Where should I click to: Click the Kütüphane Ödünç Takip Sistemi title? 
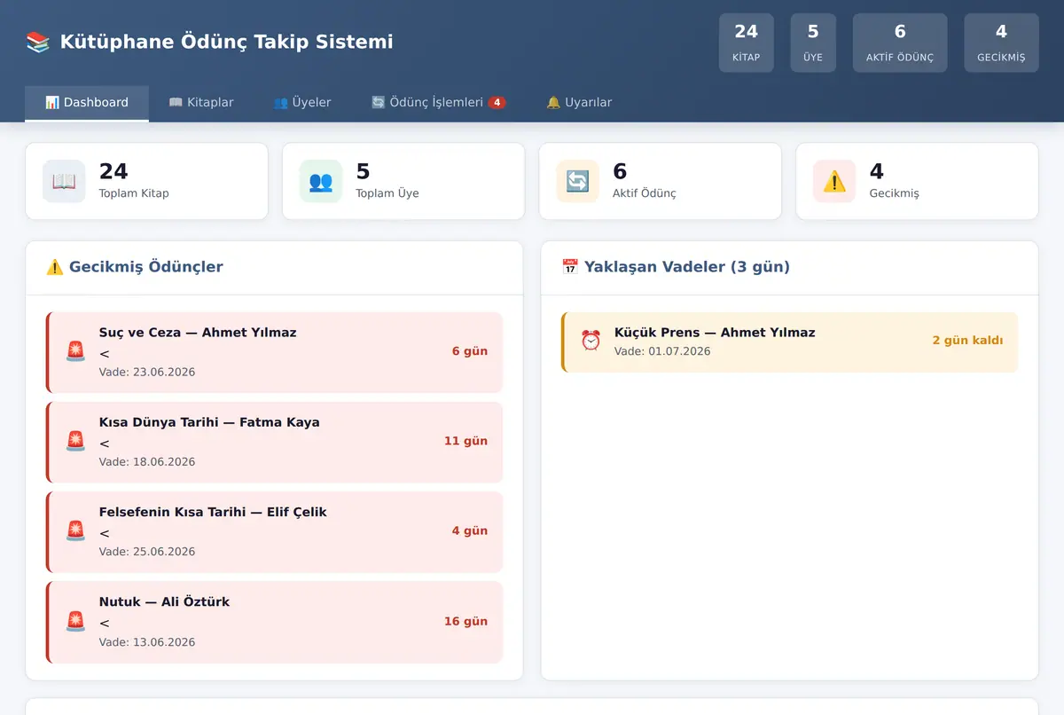226,42
